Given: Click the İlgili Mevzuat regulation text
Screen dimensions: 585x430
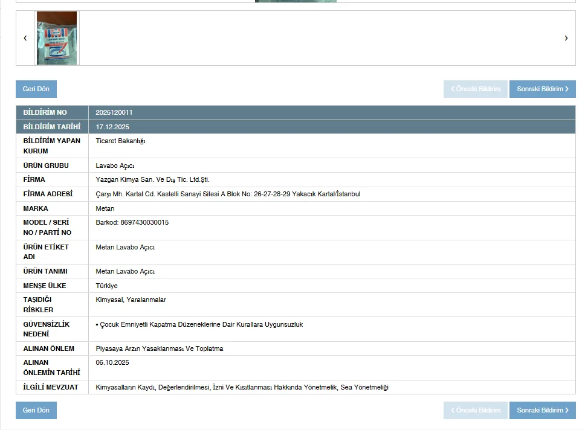Looking at the screenshot, I should [242, 388].
